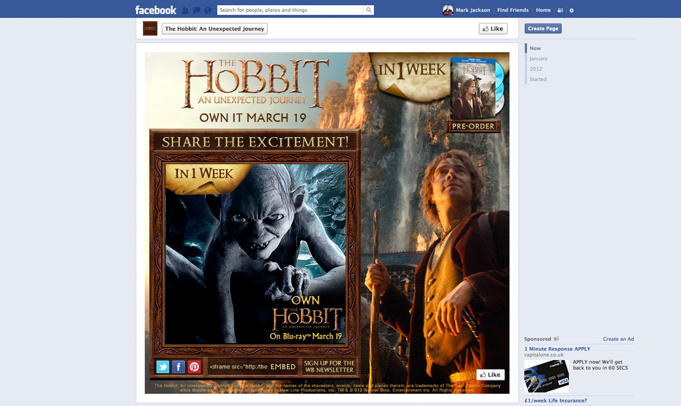Go to Mark Jackson's profile
This screenshot has height=406, width=681.
(x=473, y=10)
